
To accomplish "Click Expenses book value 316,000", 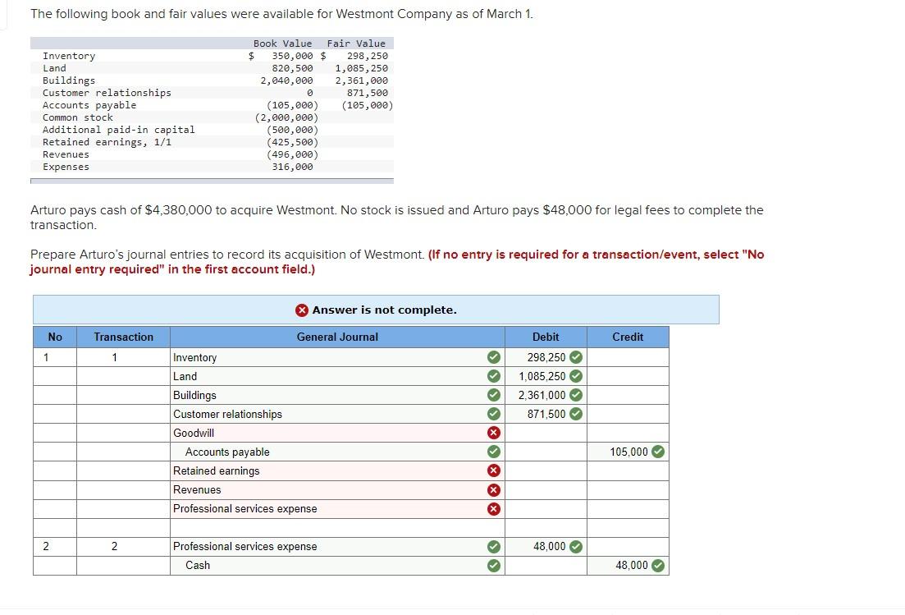I will [x=292, y=167].
